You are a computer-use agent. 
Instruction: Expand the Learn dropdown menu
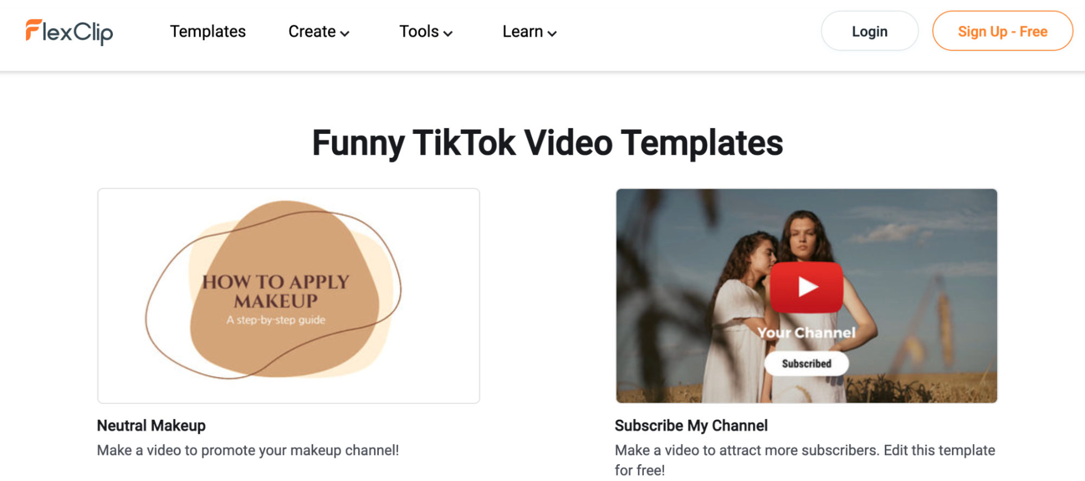(529, 31)
